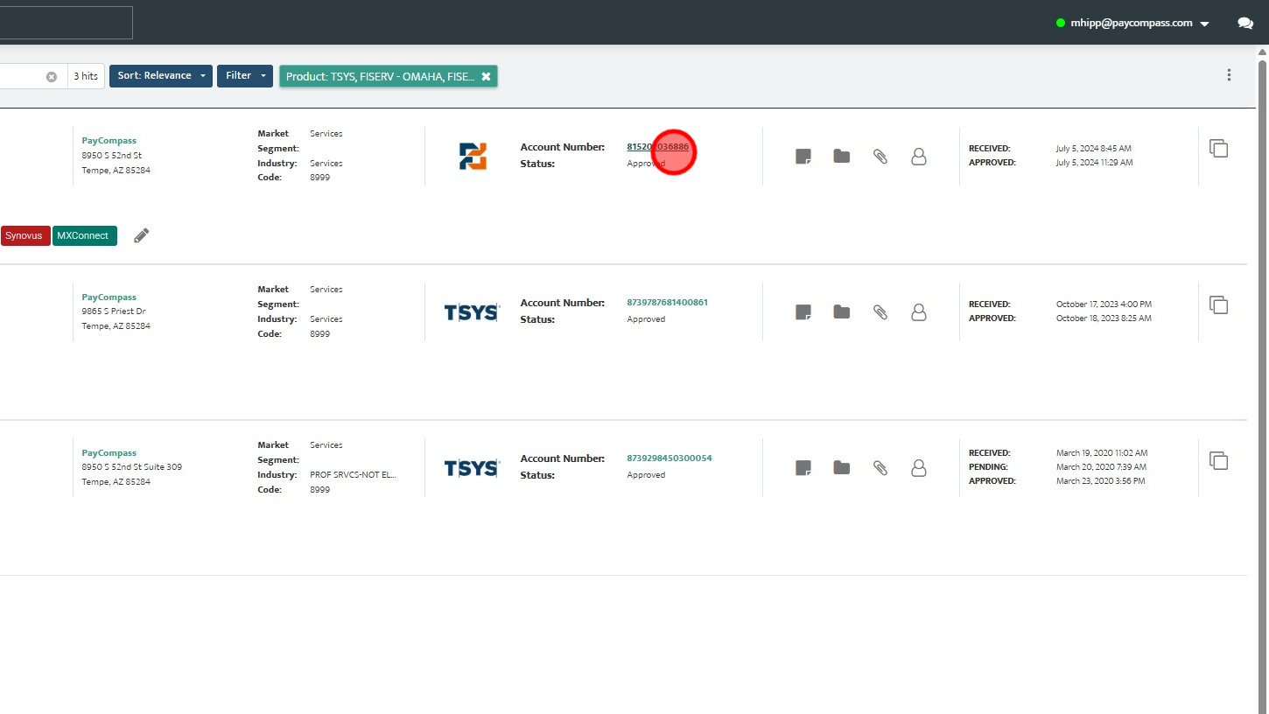Screen dimensions: 1269x714
Task: Click the copy icon for the first merchant
Action: click(1218, 149)
